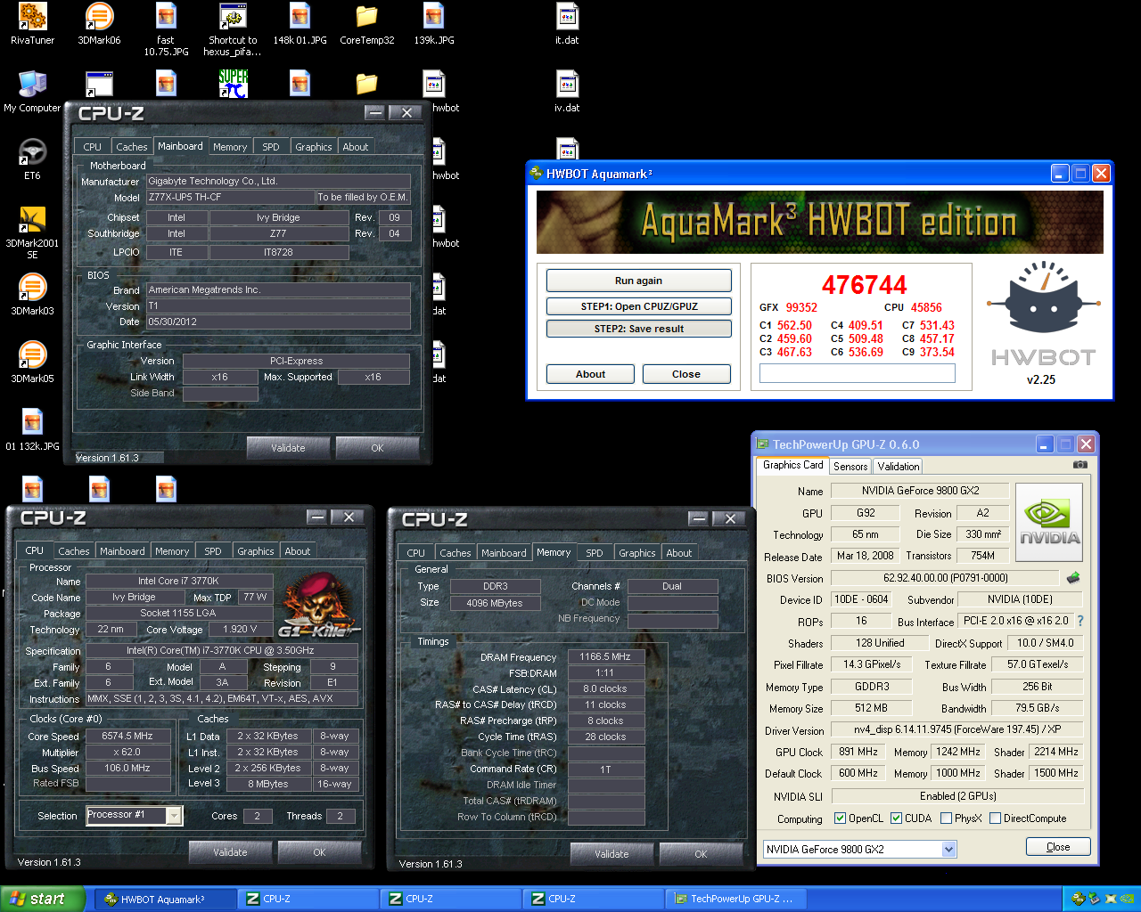Launch the 3DMark05 shortcut

pyautogui.click(x=32, y=362)
